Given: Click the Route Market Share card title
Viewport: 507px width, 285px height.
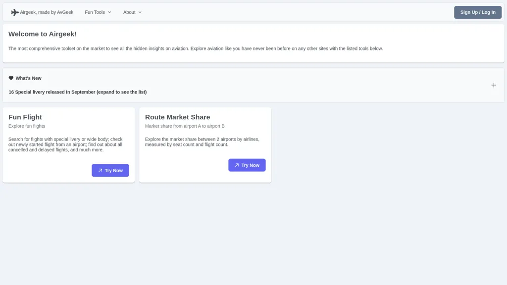Looking at the screenshot, I should click(177, 117).
